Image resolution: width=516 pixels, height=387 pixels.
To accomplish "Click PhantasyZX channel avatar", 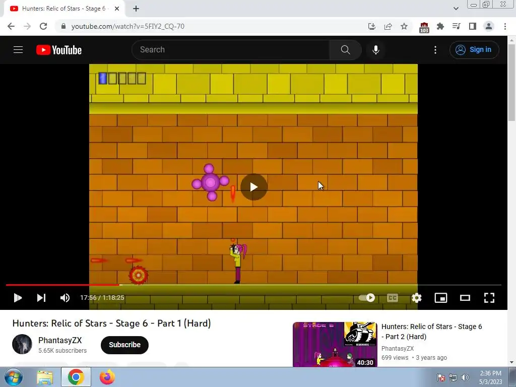I will coord(22,344).
